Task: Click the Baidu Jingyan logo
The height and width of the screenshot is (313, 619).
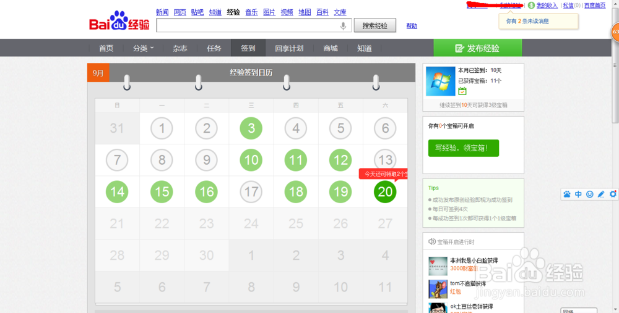Action: (x=119, y=21)
